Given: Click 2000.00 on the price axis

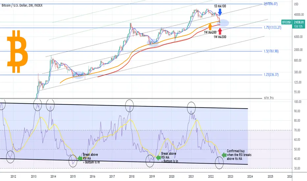Looking at the screenshot, I should click(298, 50).
